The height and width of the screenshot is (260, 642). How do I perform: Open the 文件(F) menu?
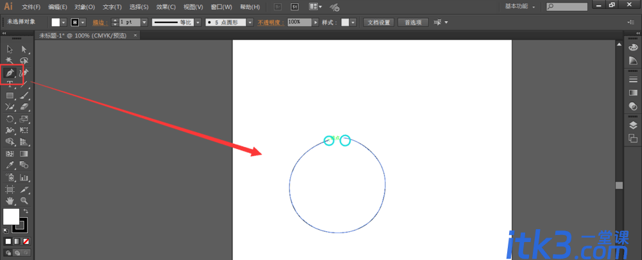click(x=31, y=7)
